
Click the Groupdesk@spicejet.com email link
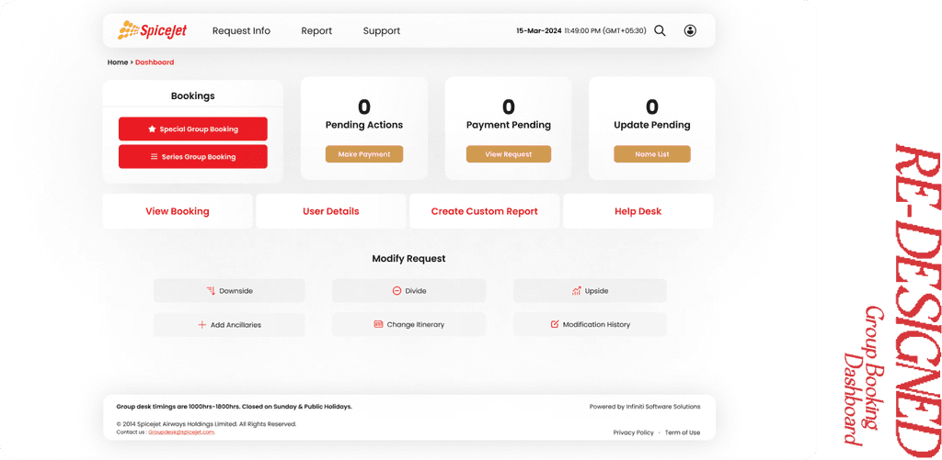coord(181,432)
